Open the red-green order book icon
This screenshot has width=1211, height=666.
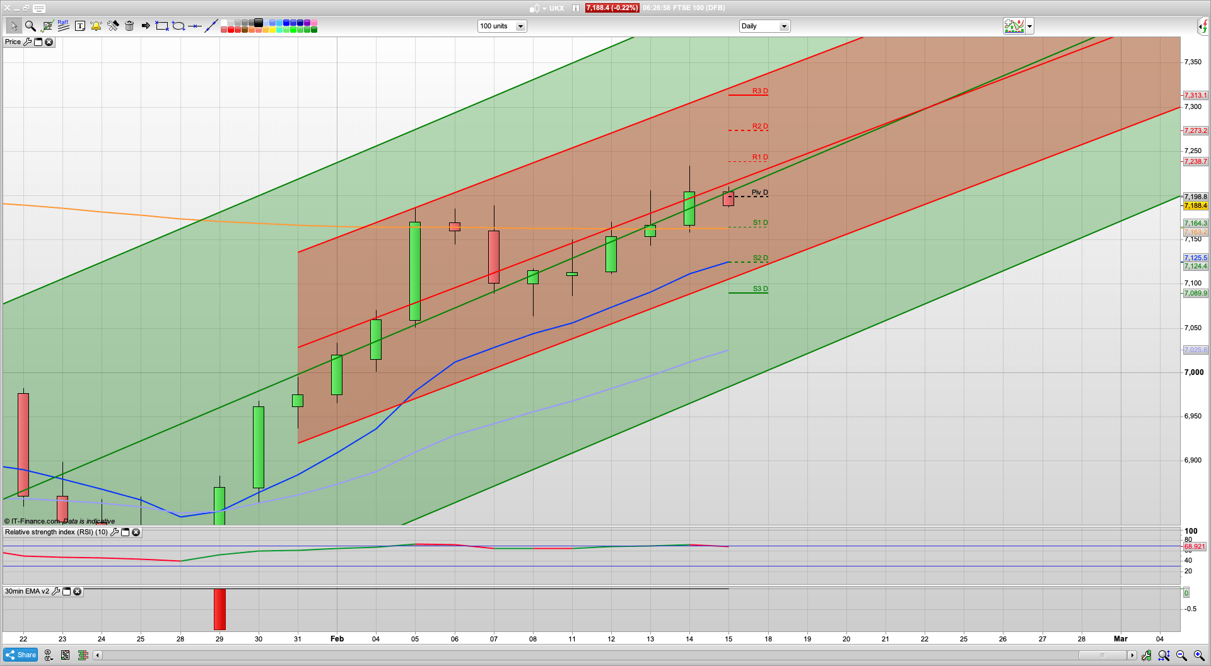(x=83, y=655)
